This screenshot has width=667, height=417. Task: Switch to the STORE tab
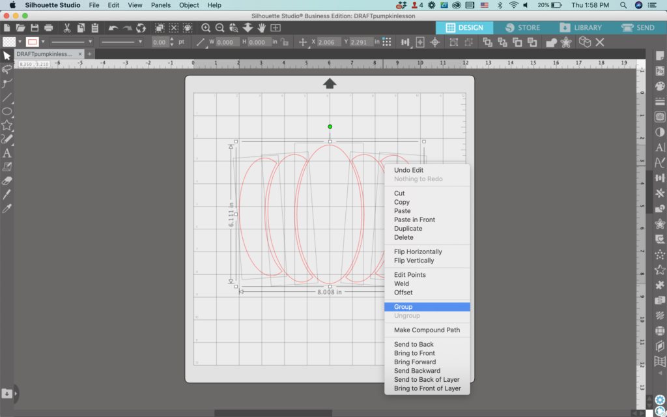(x=522, y=27)
